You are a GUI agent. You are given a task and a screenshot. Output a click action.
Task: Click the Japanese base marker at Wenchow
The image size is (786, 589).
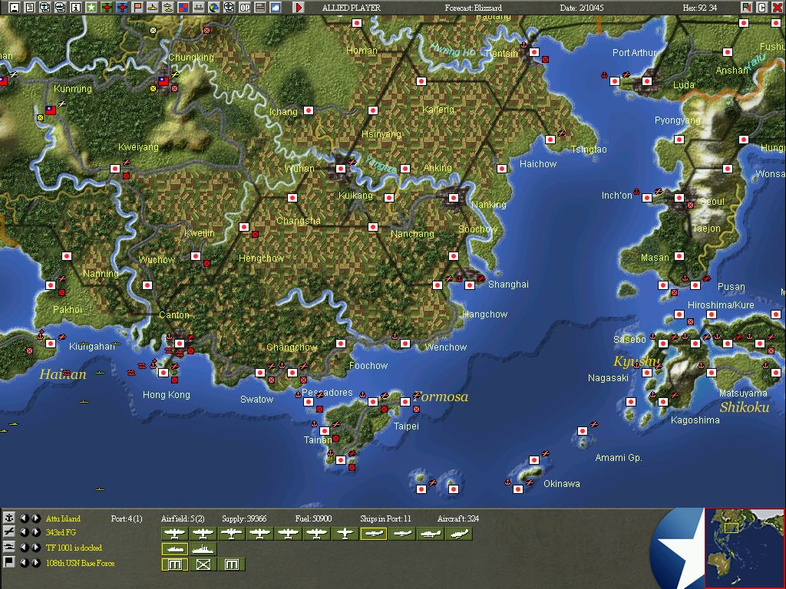(405, 344)
